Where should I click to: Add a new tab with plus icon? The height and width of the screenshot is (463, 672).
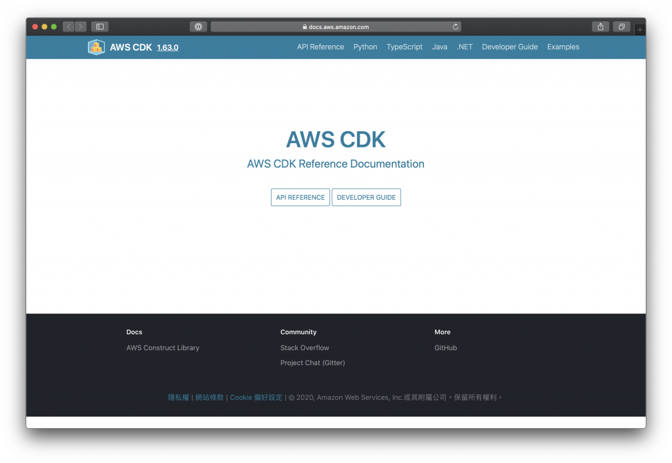click(x=639, y=30)
